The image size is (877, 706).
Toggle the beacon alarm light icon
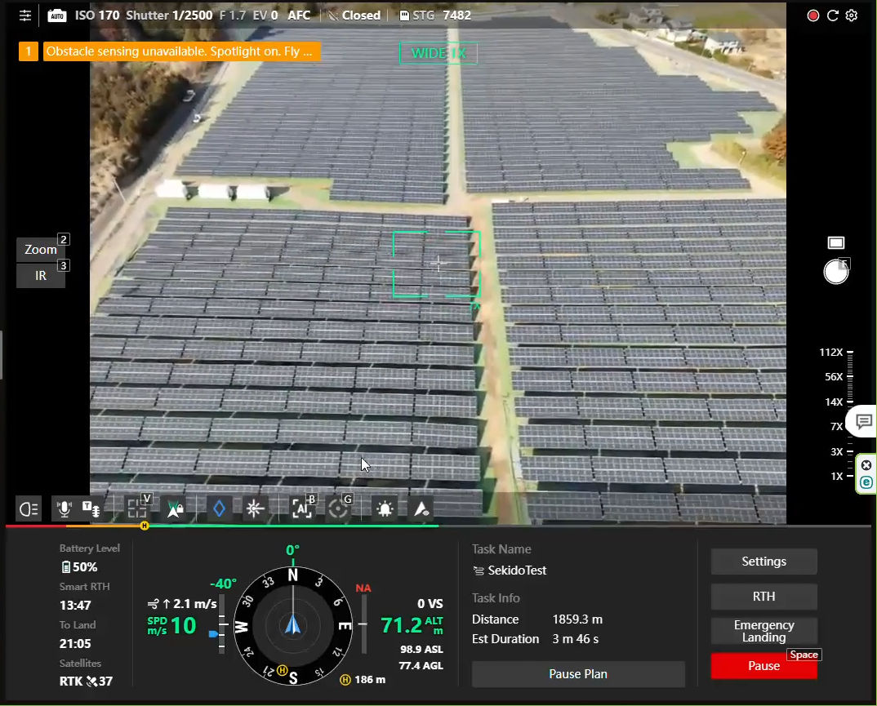(384, 508)
